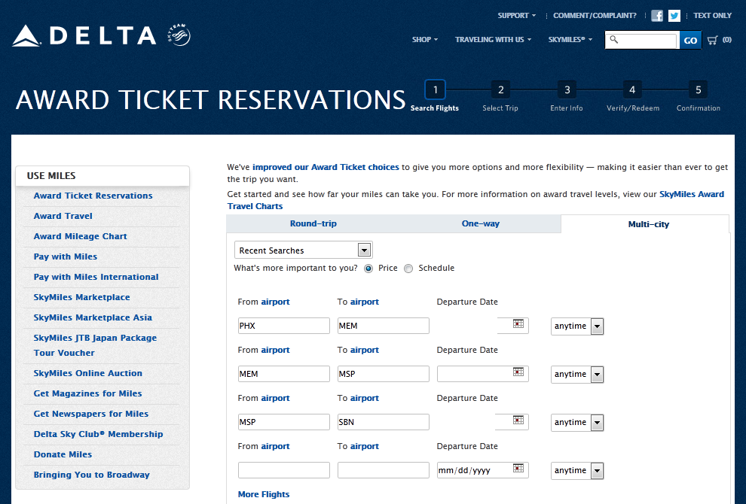Switch to the One-way tab

point(481,224)
